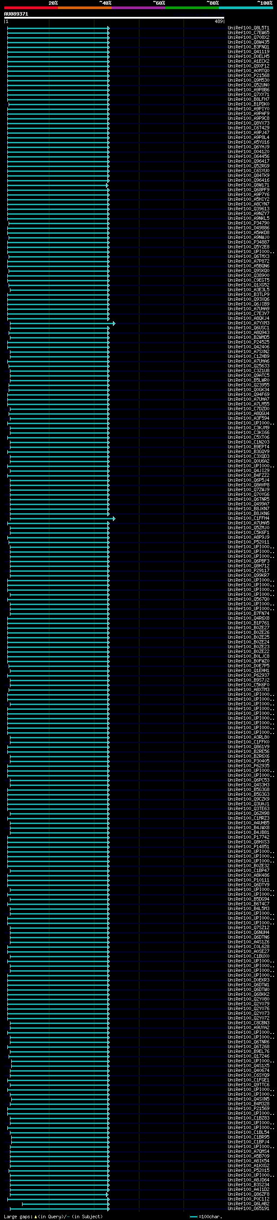The image size is (277, 1220).
Task: Pick the UniRef100_A7UHA5 hit
Action: click(x=248, y=523)
